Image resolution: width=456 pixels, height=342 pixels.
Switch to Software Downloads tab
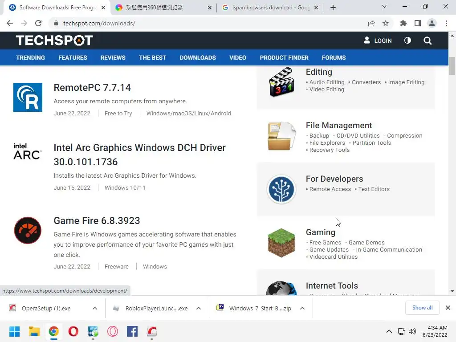click(x=57, y=8)
